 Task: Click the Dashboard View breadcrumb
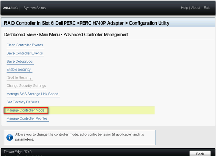pos(20,35)
